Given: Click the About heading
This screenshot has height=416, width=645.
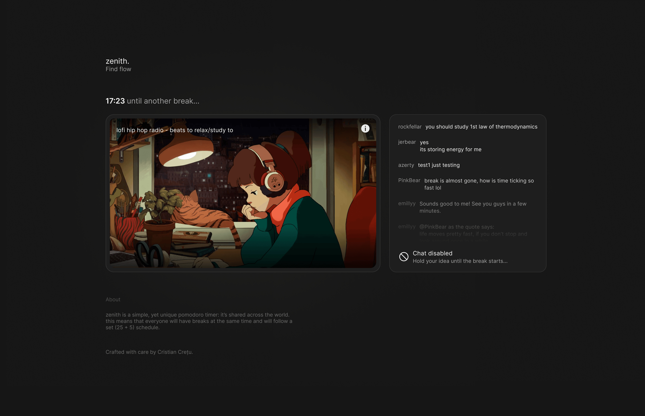Looking at the screenshot, I should pyautogui.click(x=113, y=300).
